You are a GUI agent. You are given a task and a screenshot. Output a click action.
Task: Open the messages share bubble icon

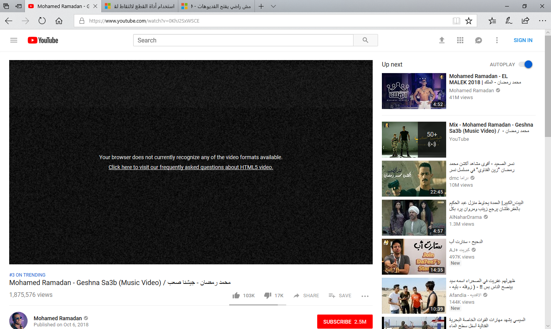pyautogui.click(x=479, y=40)
